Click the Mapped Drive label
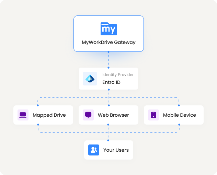217x175 pixels. pos(49,115)
